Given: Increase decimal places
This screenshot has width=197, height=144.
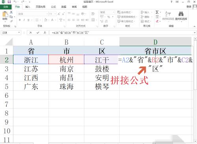Looking at the screenshot, I should click(102, 21).
